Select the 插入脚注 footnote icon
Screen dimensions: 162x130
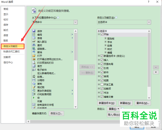click(x=34, y=41)
